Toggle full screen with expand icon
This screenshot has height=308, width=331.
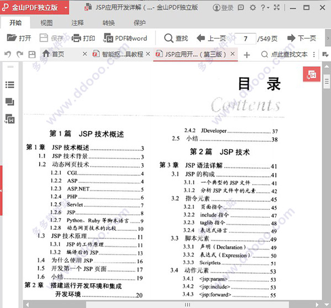tap(276, 8)
